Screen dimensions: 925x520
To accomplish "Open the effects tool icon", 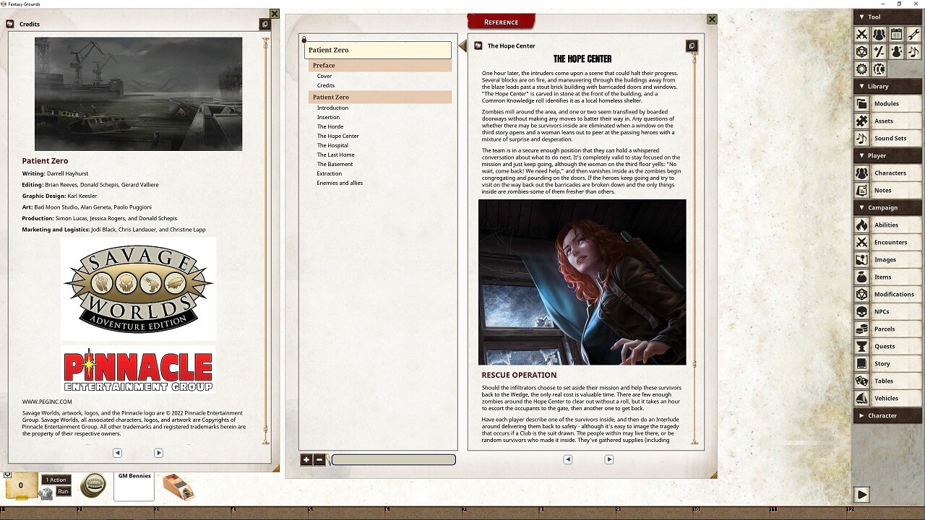I will coord(895,51).
